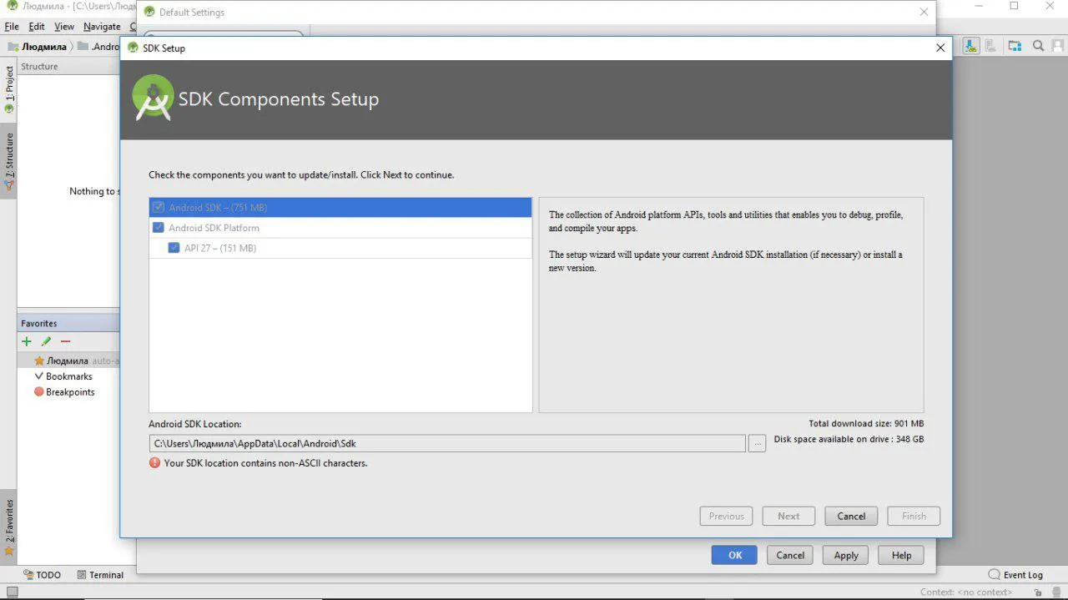The width and height of the screenshot is (1068, 600).
Task: Click Help in Default Settings dialog
Action: point(901,555)
